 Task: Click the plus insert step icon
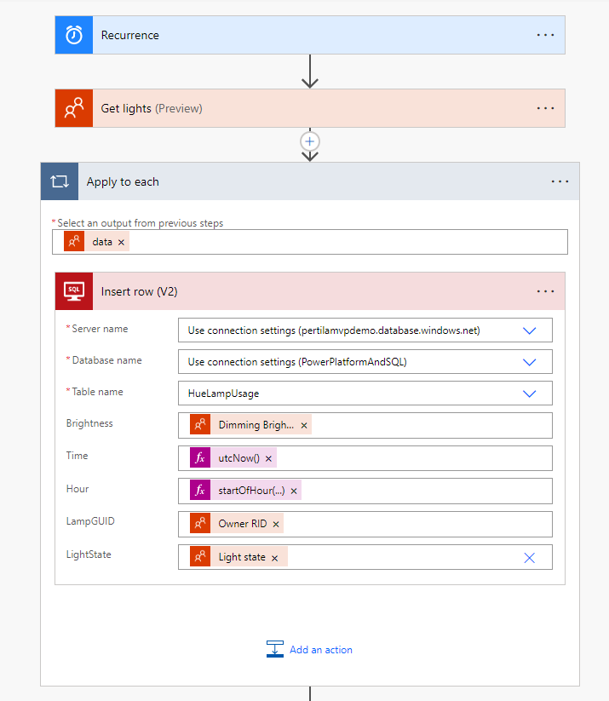pos(310,141)
